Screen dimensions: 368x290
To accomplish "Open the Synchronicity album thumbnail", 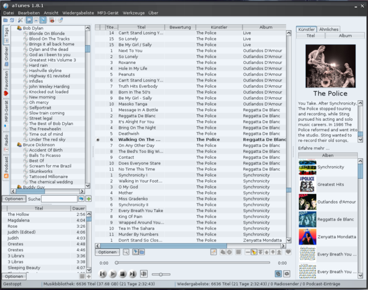I will (x=308, y=167).
